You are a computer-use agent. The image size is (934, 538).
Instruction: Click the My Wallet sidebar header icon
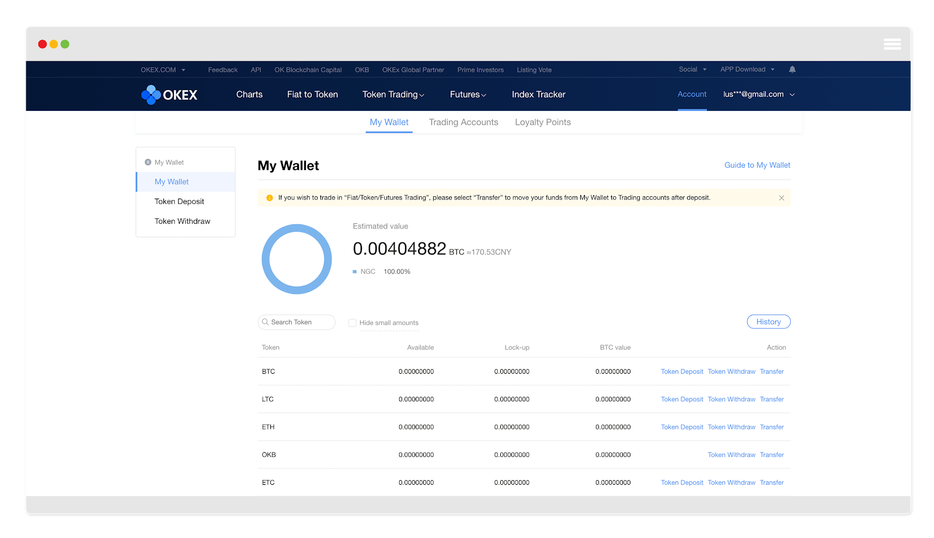pos(148,162)
